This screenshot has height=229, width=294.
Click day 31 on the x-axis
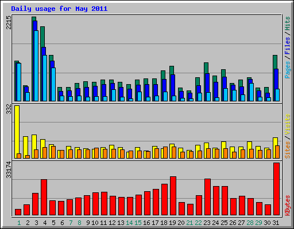[x=276, y=223]
